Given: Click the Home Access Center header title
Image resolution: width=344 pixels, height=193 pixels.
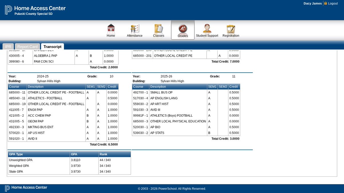Looking at the screenshot, I should click(40, 8).
